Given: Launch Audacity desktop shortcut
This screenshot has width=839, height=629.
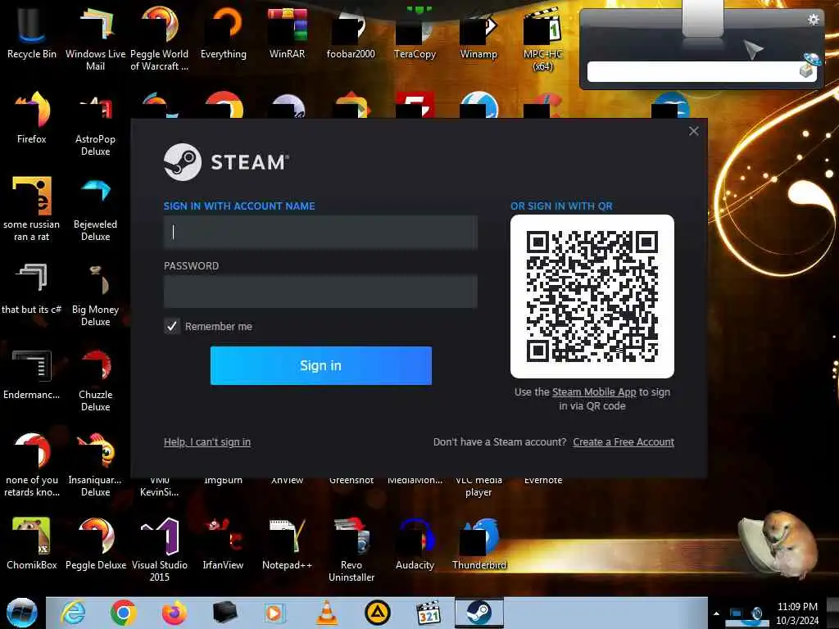Looking at the screenshot, I should [415, 544].
